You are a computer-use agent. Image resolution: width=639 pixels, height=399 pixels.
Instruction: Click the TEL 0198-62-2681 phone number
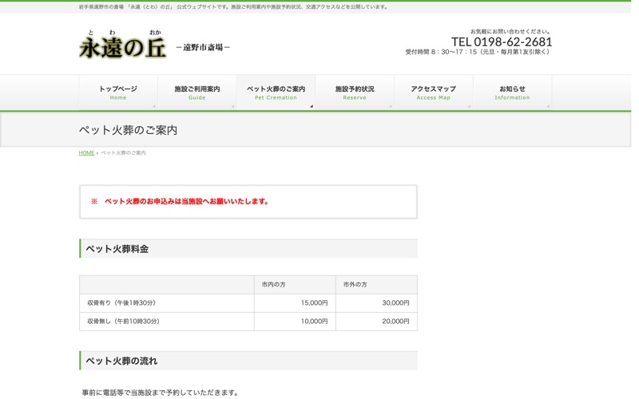502,41
